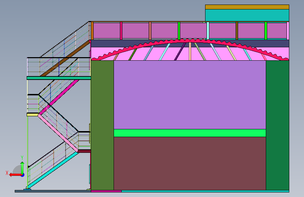The height and width of the screenshot is (197, 304).
Task: Pick the light cyan railing post
Action: tap(208, 31)
